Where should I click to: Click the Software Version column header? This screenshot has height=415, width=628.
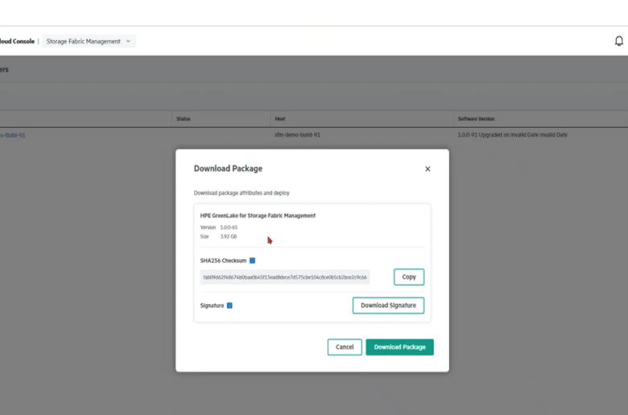pos(476,119)
